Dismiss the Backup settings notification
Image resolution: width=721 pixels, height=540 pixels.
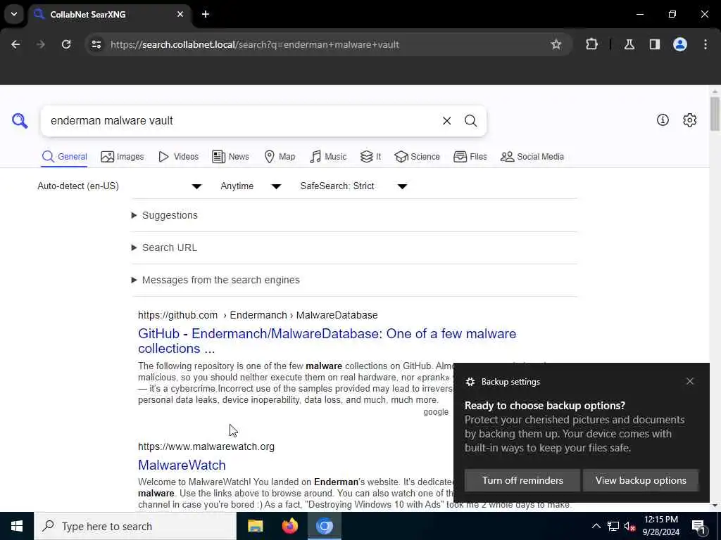pos(690,381)
